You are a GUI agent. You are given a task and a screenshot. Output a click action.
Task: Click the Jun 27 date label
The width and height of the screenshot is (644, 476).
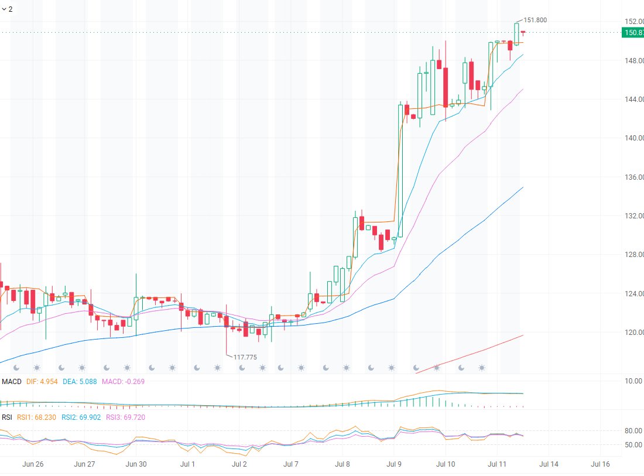pyautogui.click(x=84, y=464)
